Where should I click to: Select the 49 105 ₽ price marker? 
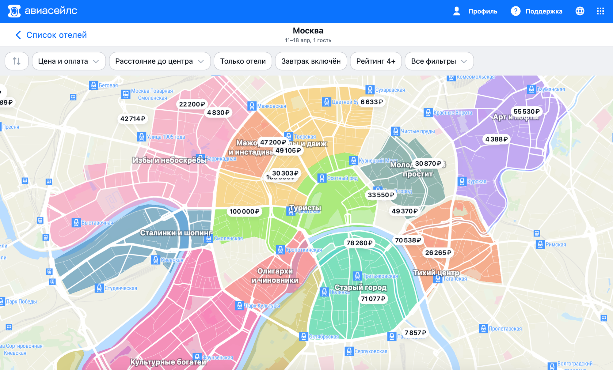(x=288, y=150)
